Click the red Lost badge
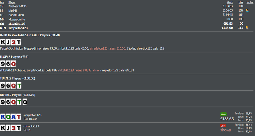 [223, 126]
